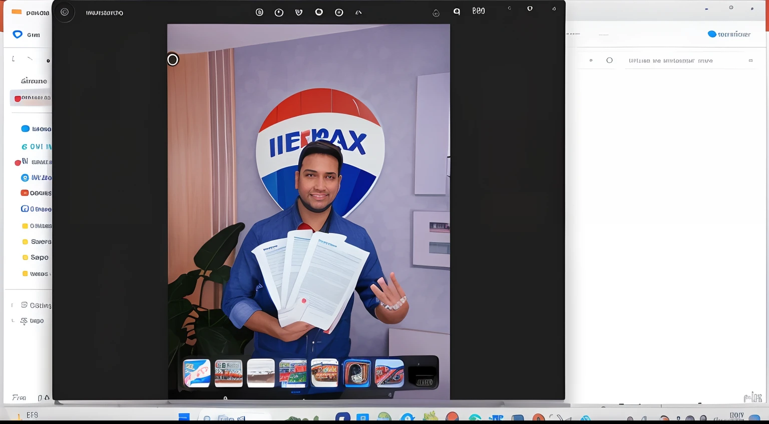Select the white-and-brown landscape thumbnail
This screenshot has width=769, height=424.
click(x=261, y=373)
